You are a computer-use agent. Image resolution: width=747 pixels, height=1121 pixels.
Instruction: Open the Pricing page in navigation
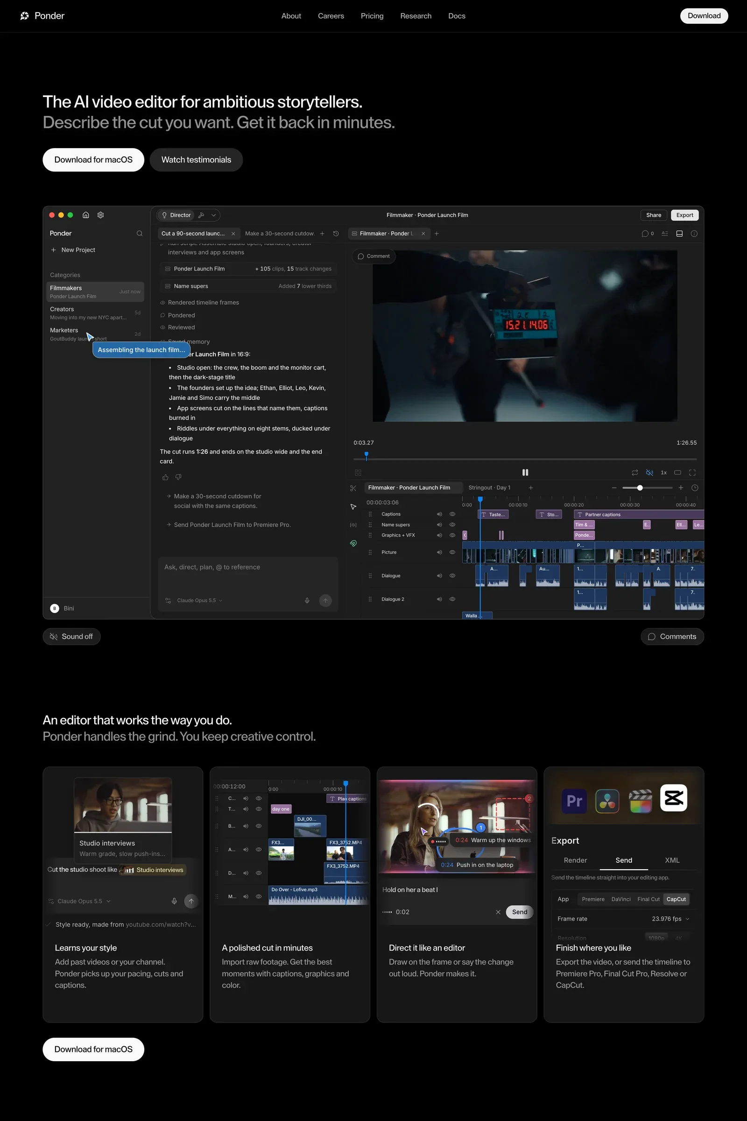coord(372,16)
